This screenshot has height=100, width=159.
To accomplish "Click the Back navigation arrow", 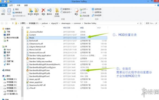I will point(2,23).
